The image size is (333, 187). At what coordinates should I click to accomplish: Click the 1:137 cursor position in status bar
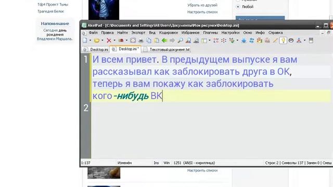pyautogui.click(x=86, y=163)
